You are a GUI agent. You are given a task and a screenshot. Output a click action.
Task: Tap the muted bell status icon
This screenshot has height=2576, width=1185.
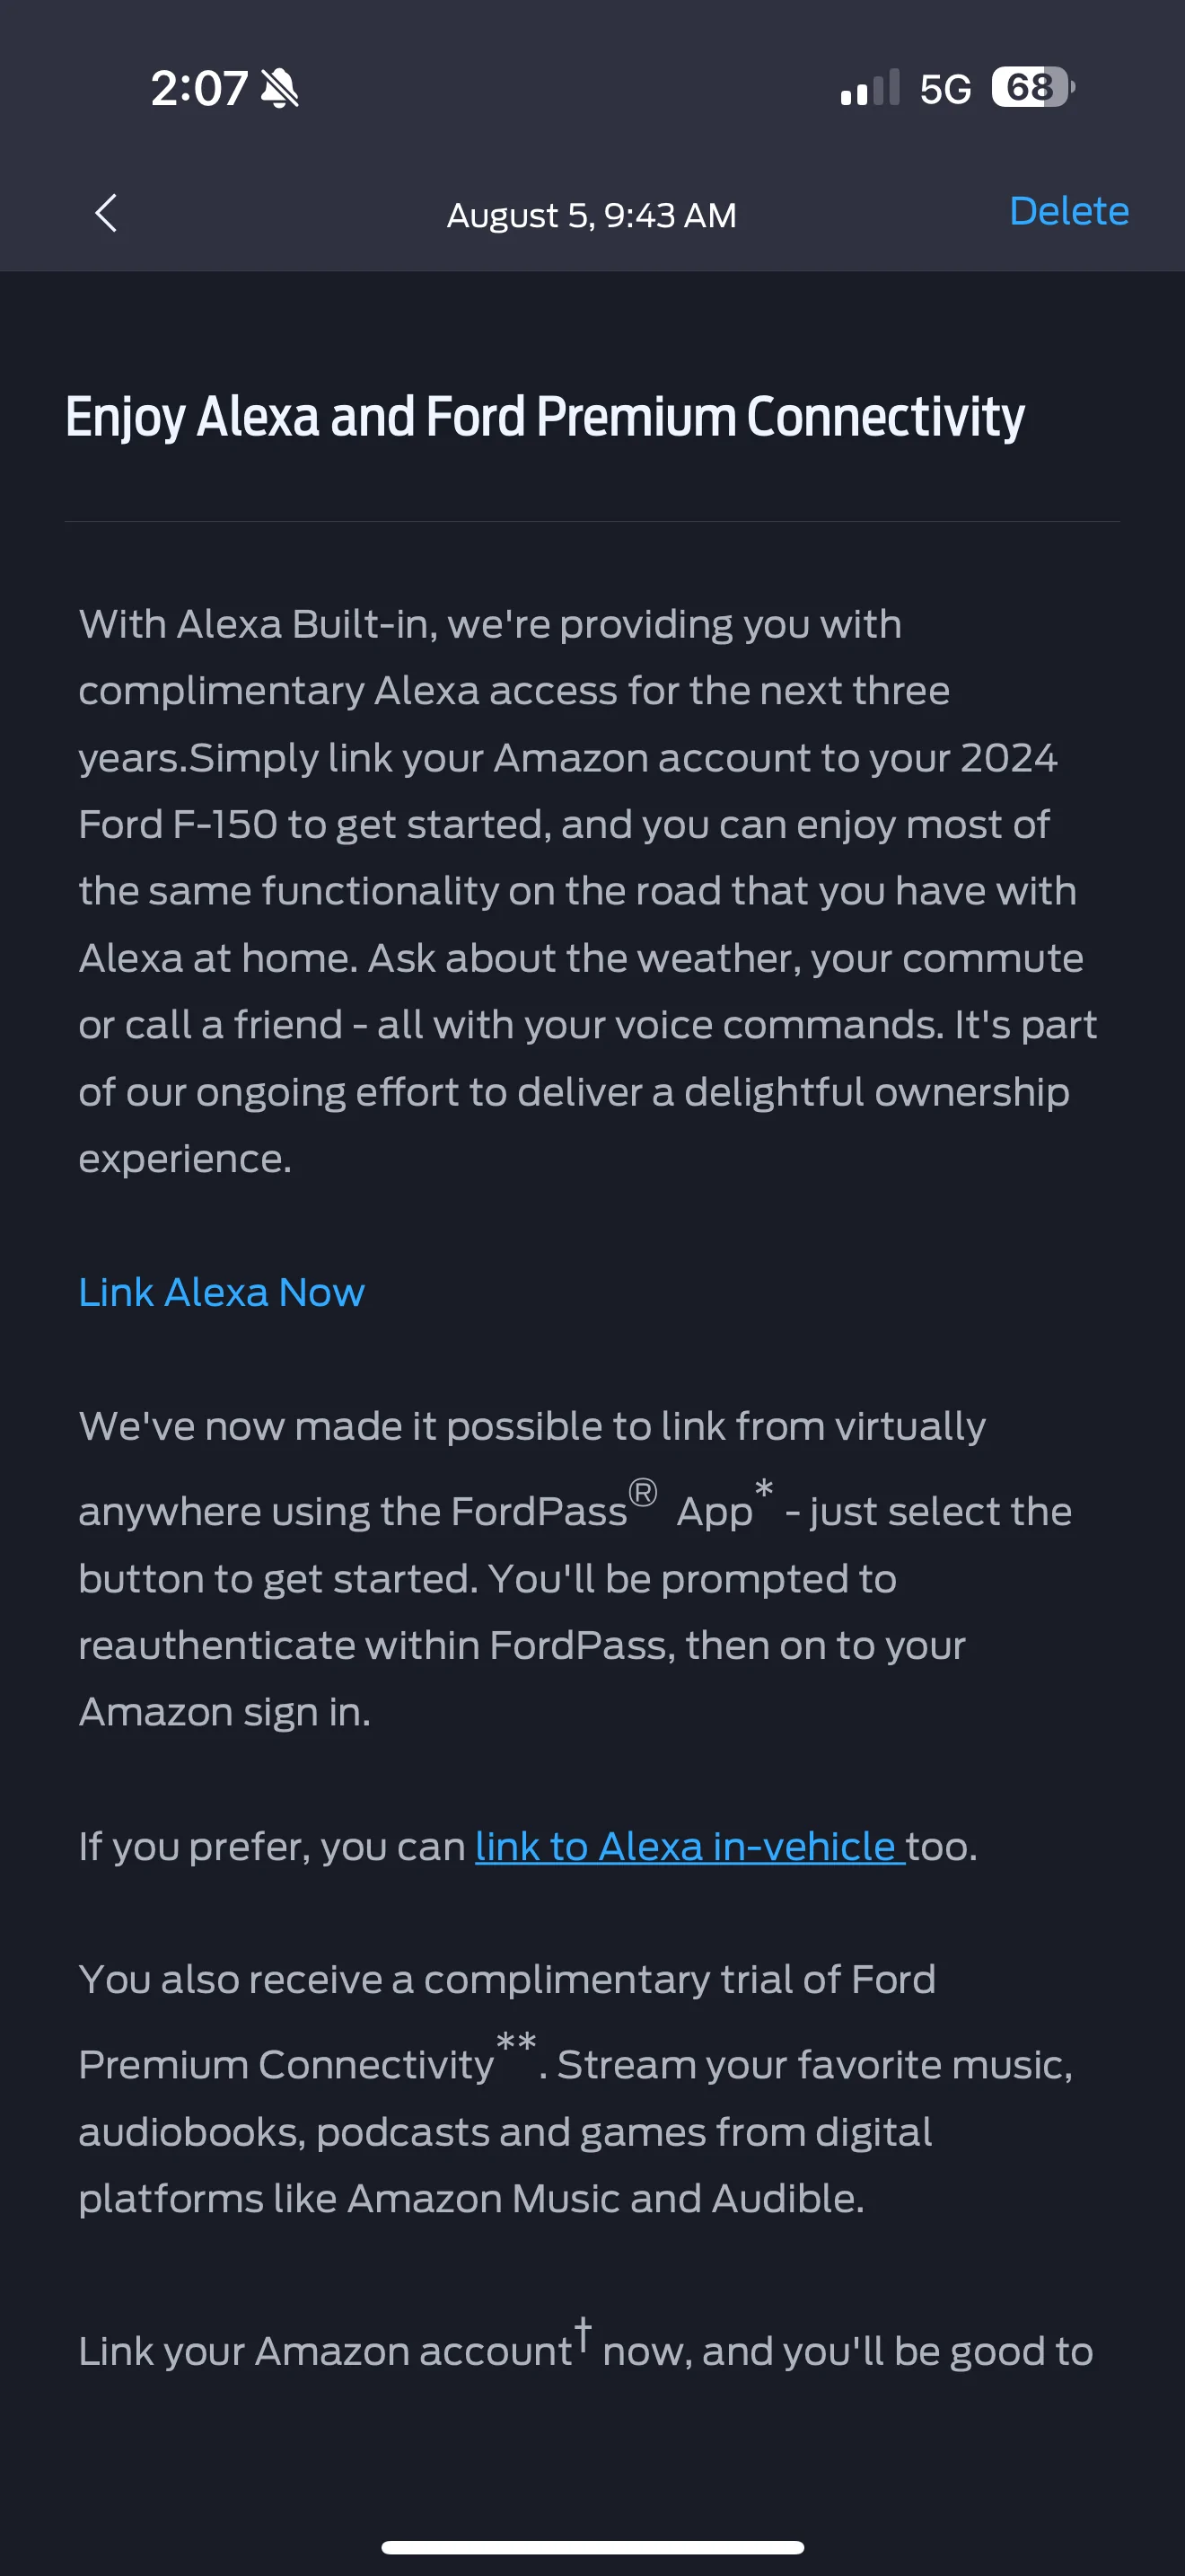pyautogui.click(x=280, y=88)
